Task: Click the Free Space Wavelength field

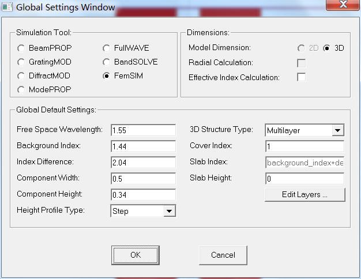Action: click(x=143, y=131)
